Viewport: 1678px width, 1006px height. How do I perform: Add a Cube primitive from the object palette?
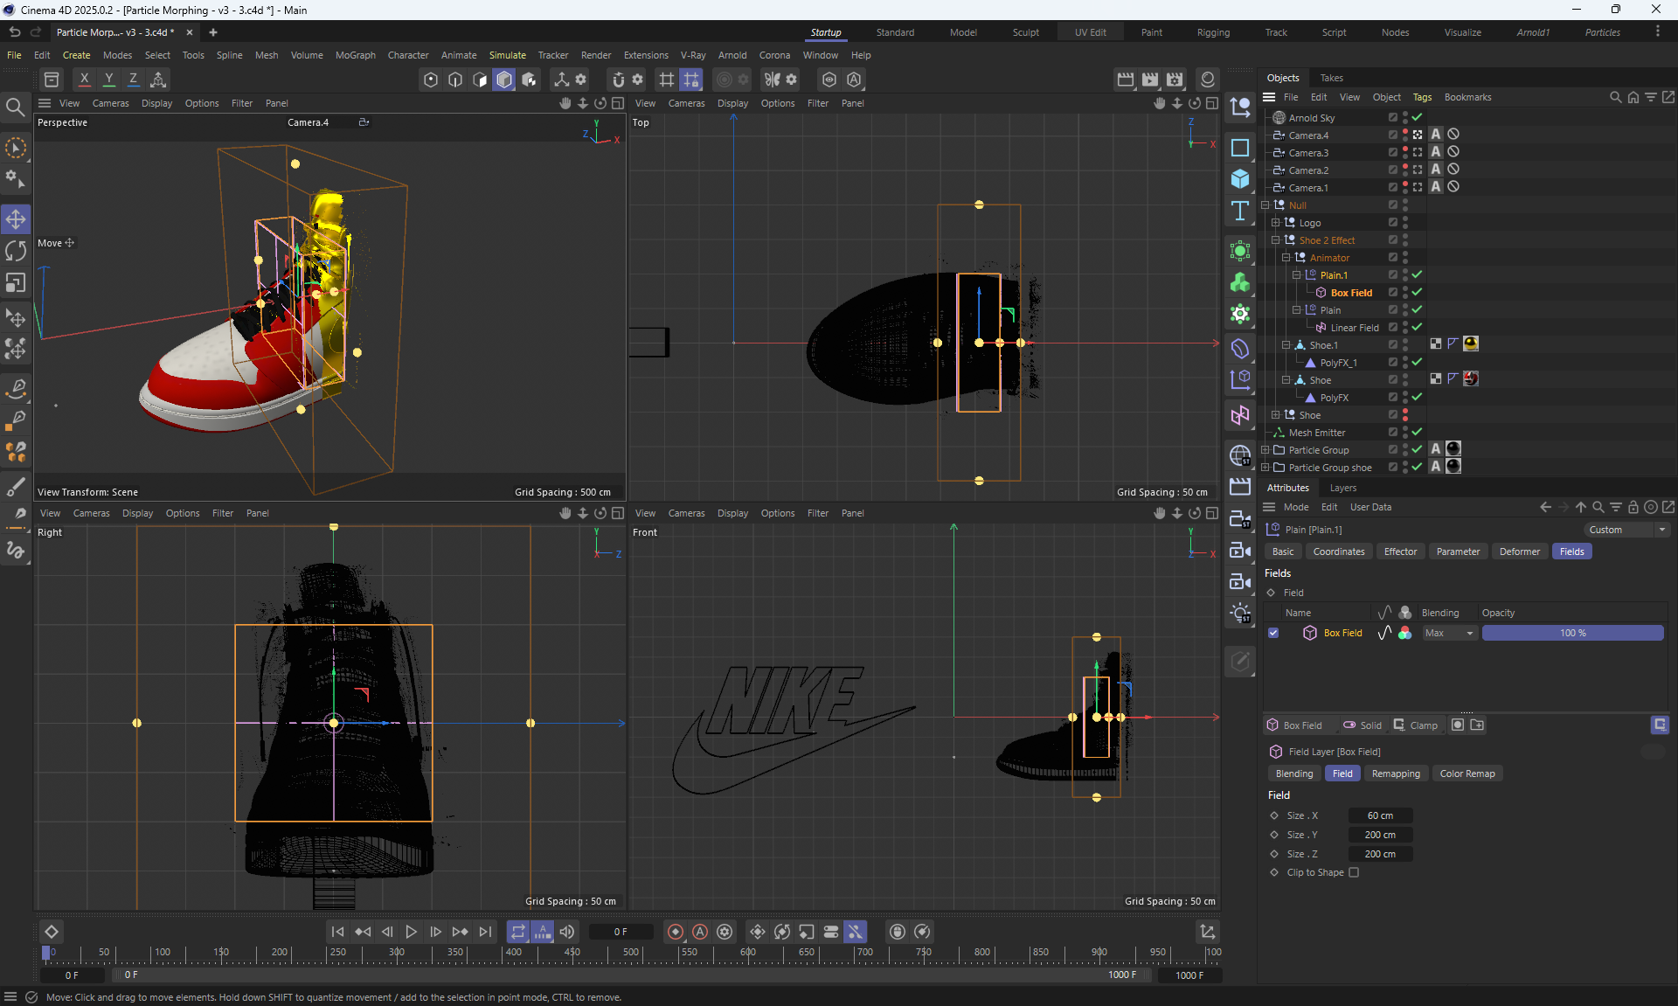click(1240, 179)
